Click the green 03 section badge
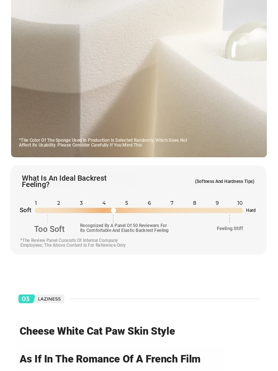The image size is (278, 371). click(x=26, y=299)
